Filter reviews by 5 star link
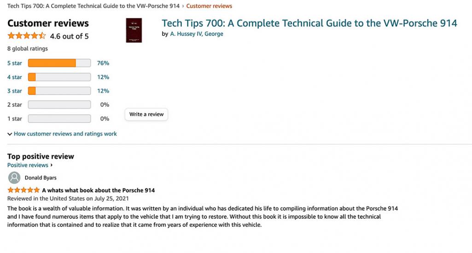Screen dimensions: 472x253 [15, 63]
